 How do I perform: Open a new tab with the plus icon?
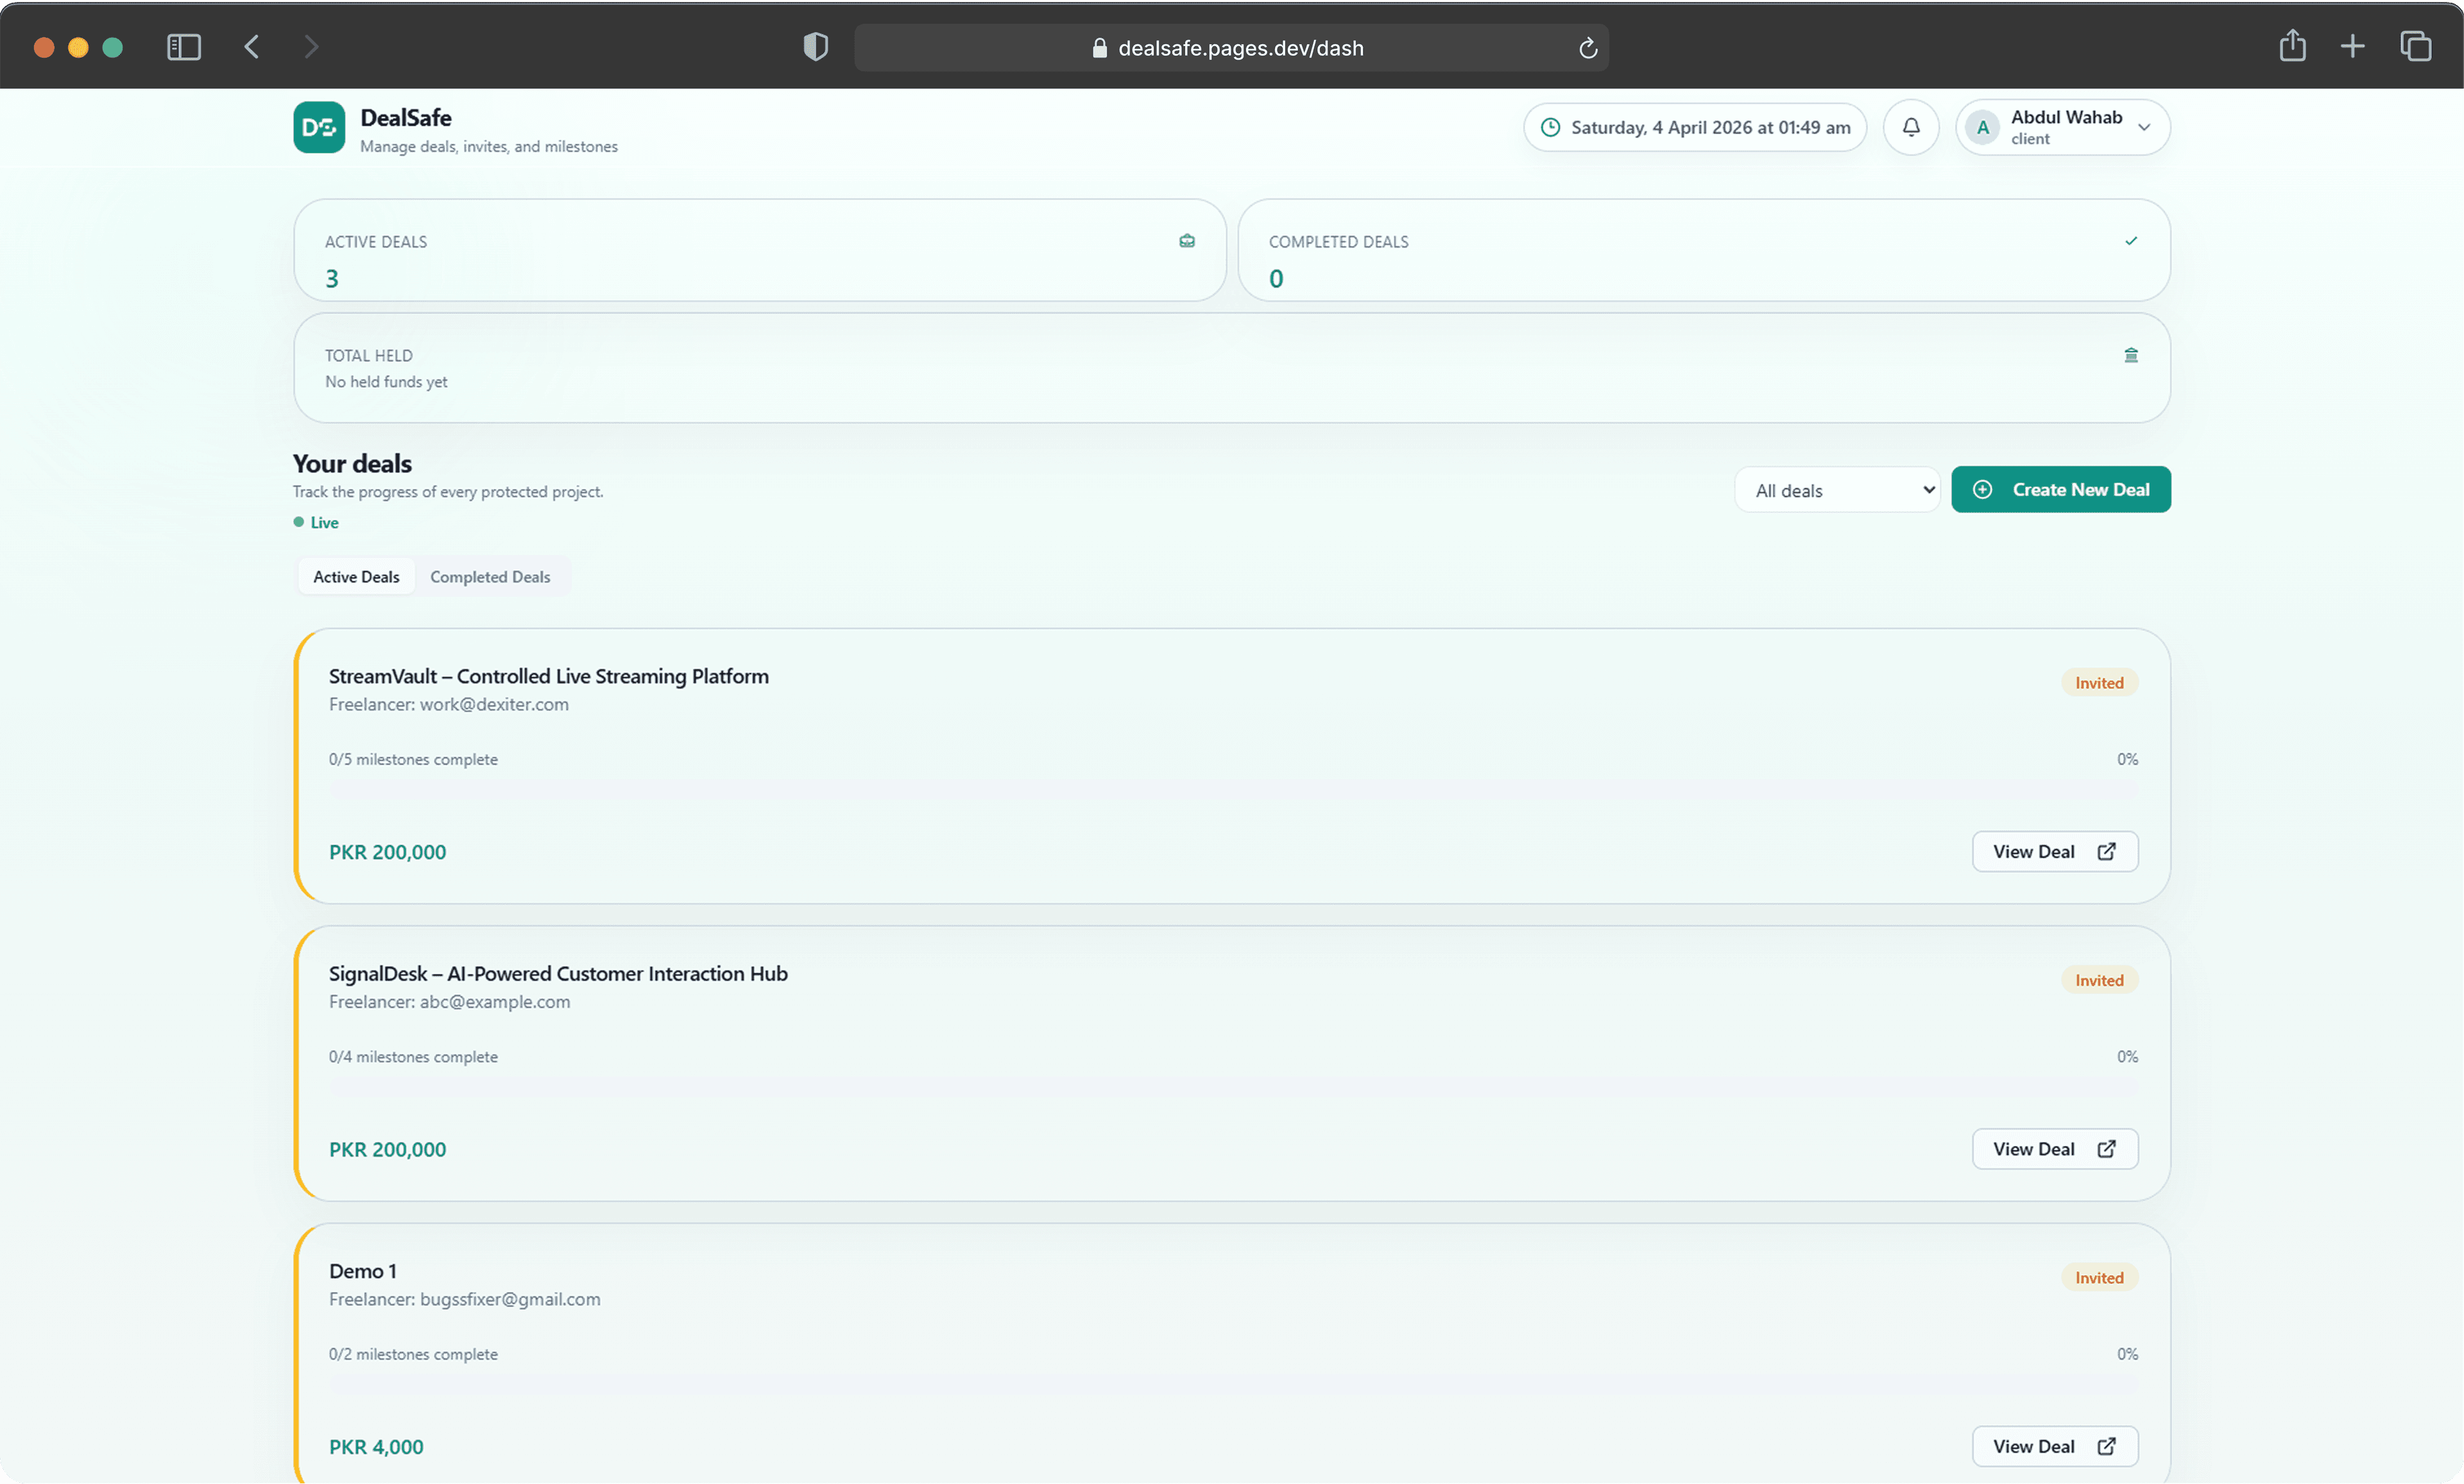point(2353,47)
